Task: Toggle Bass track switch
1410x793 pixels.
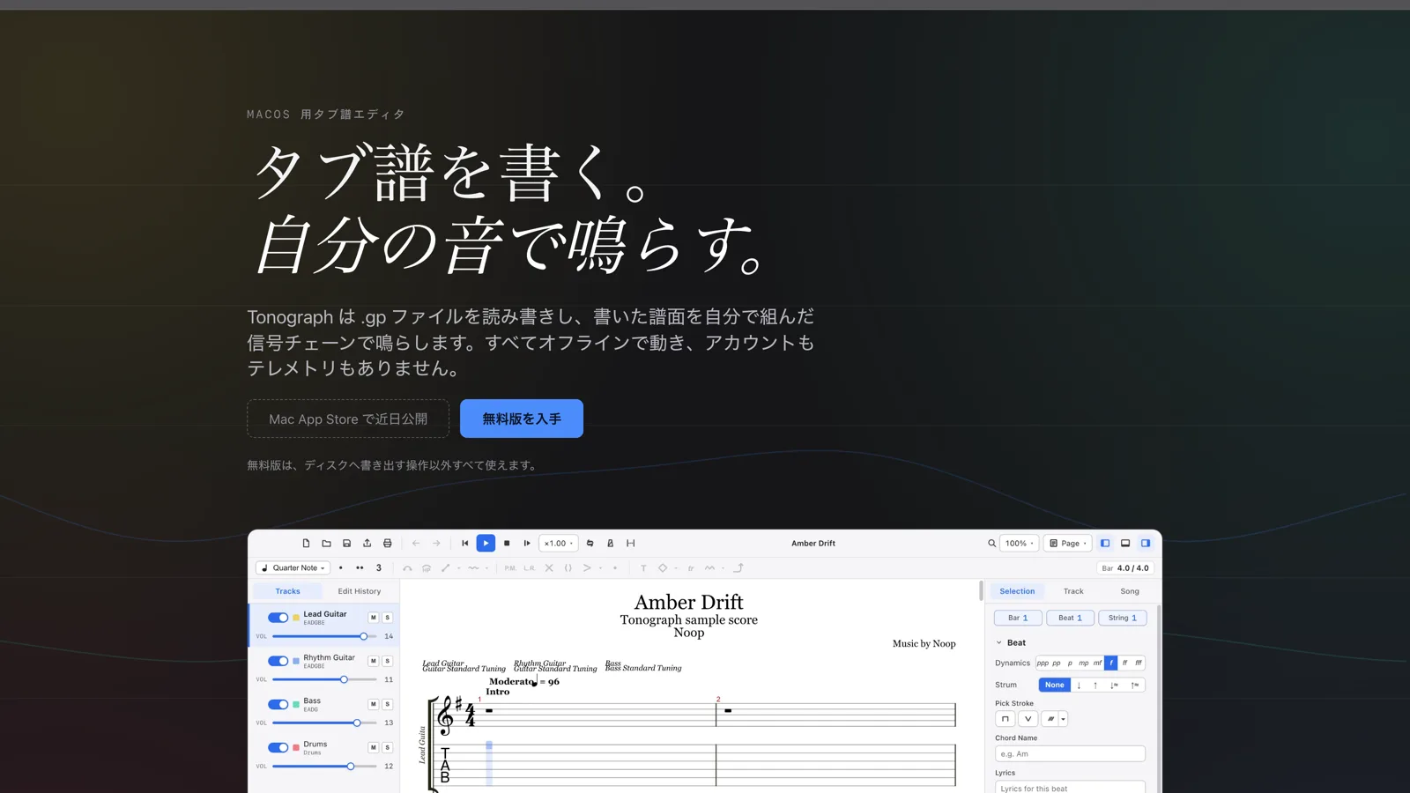Action: point(278,704)
